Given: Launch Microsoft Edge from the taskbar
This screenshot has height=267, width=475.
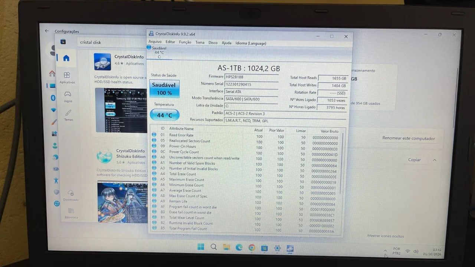Looking at the screenshot, I should click(239, 247).
